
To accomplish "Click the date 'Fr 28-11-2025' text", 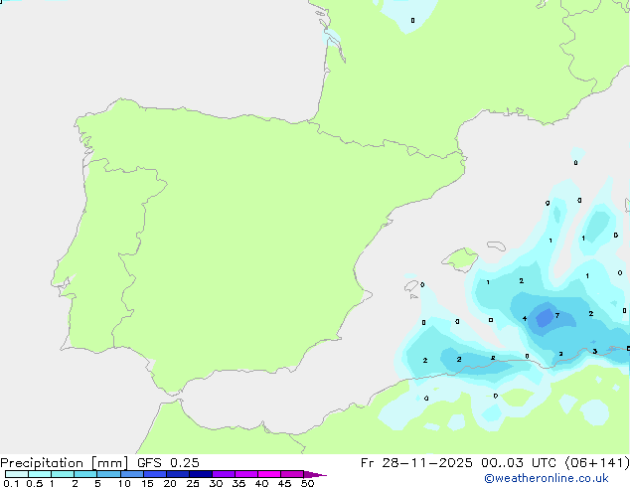I will click(x=416, y=463).
